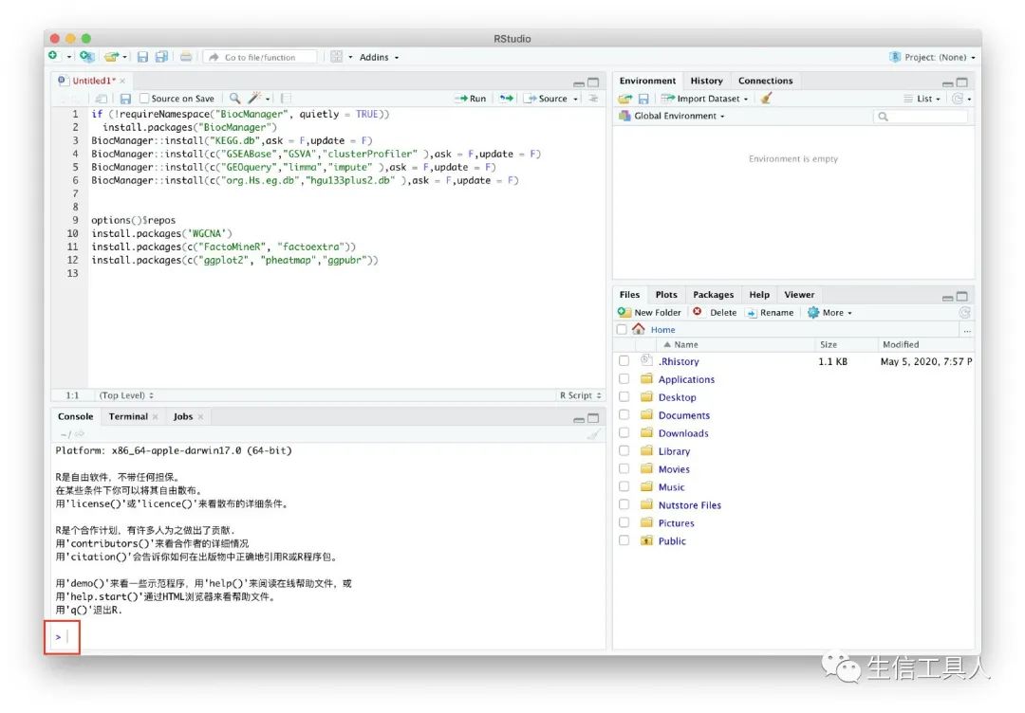Image resolution: width=1025 pixels, height=713 pixels.
Task: Check the Library folder checkbox
Action: tap(624, 450)
